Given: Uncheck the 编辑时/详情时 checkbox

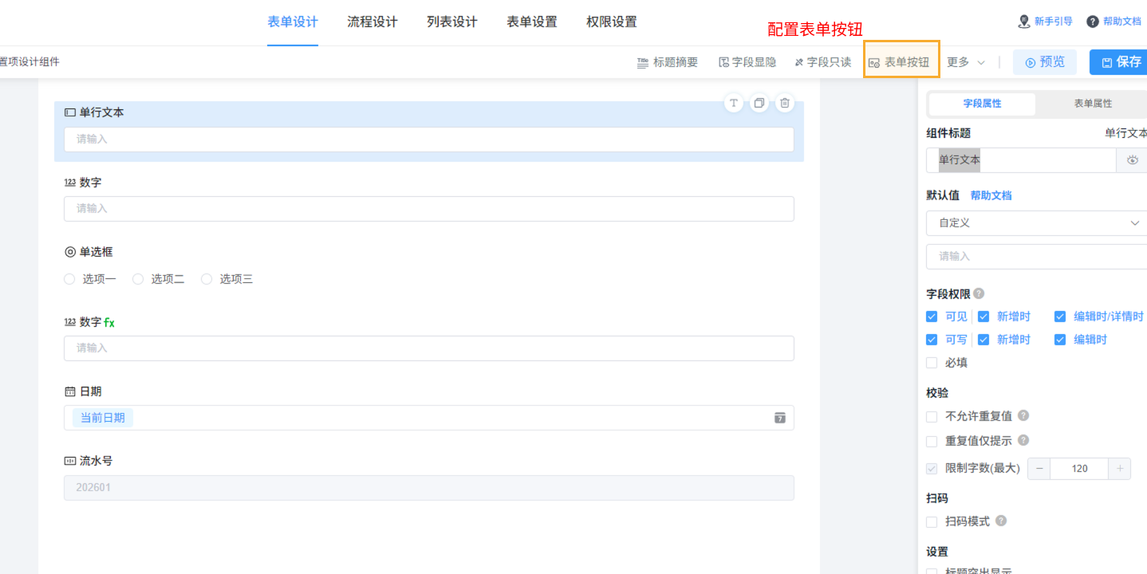Looking at the screenshot, I should [1060, 316].
